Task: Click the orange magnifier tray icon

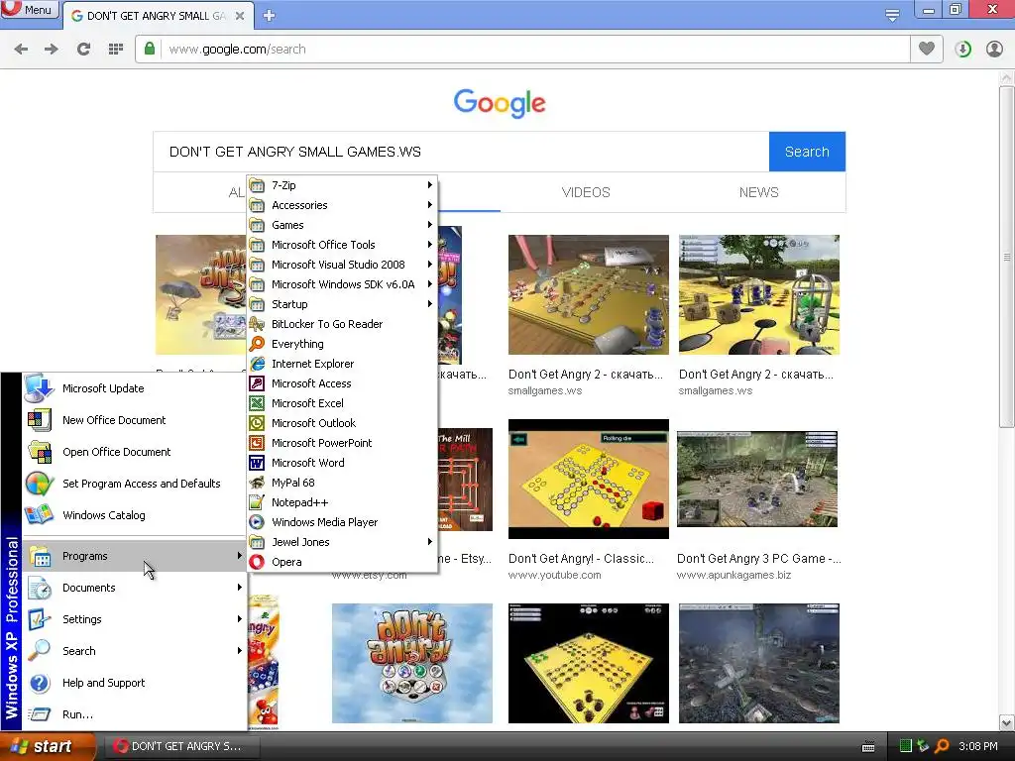Action: click(x=942, y=746)
